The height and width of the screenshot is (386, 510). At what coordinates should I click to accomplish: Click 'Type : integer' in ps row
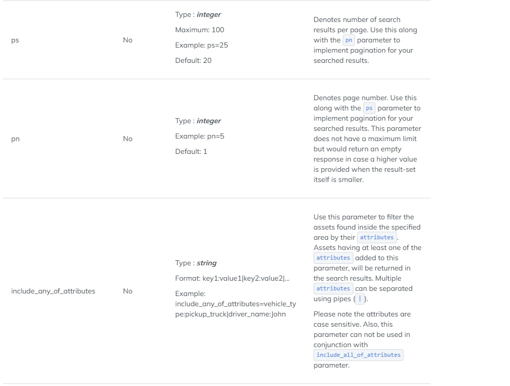[198, 15]
